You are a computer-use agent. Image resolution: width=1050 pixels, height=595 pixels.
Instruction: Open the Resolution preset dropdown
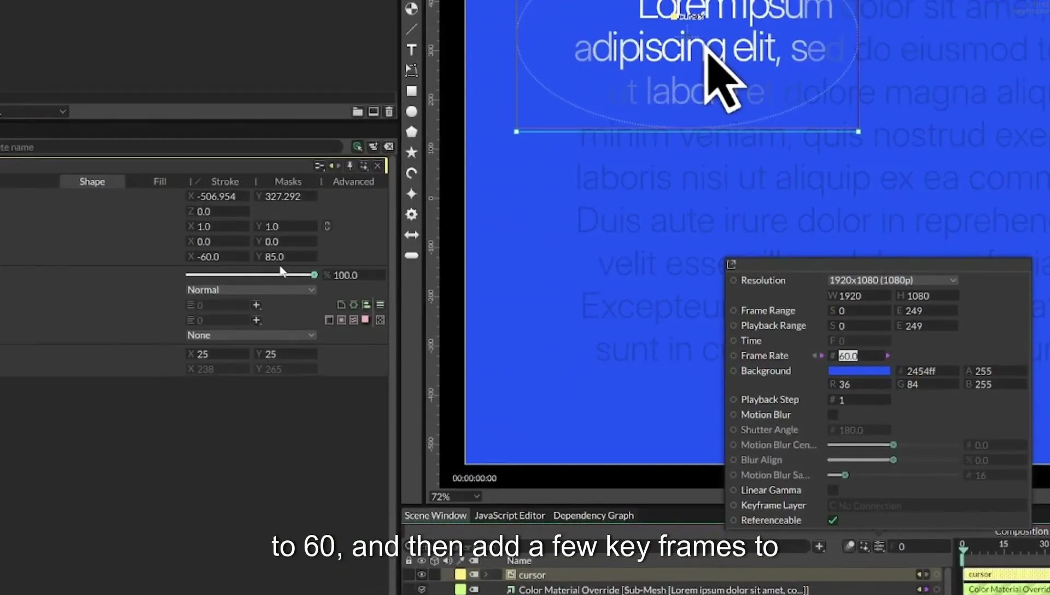(x=892, y=280)
